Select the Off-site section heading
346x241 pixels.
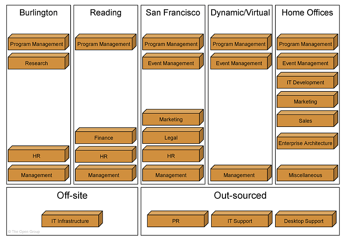(x=72, y=195)
